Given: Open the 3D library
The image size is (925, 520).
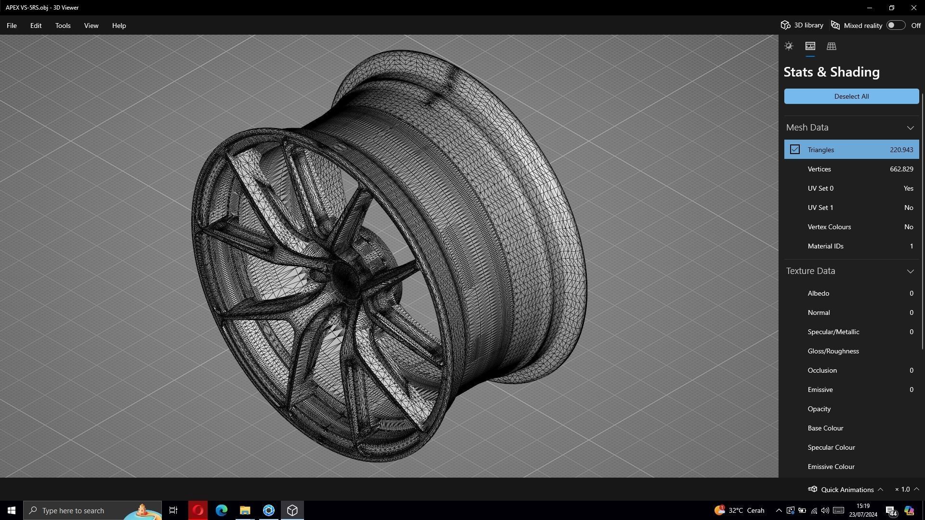Looking at the screenshot, I should click(x=802, y=25).
